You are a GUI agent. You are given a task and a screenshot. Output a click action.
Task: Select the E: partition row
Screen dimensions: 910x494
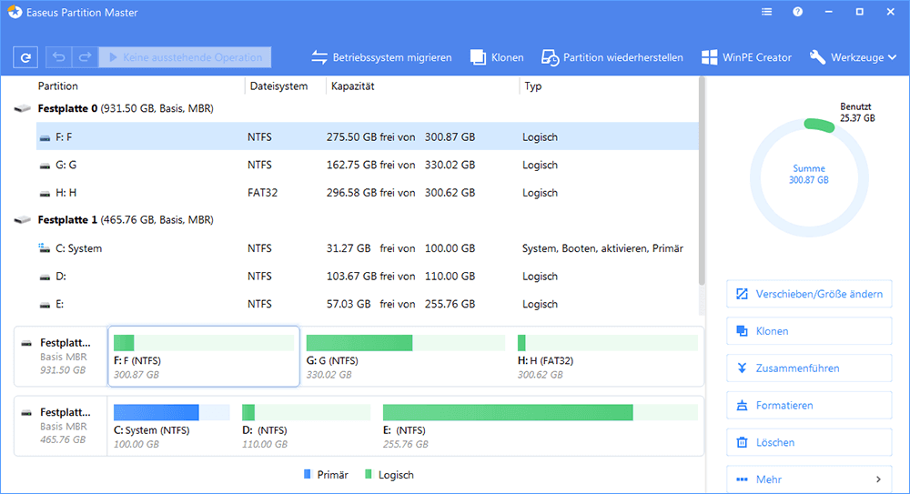tap(368, 304)
